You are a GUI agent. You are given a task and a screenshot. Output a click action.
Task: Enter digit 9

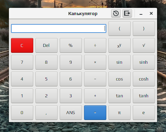point(71,62)
